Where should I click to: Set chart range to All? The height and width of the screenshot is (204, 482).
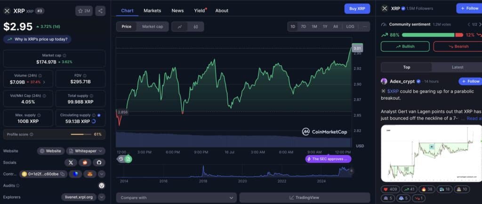click(x=335, y=27)
